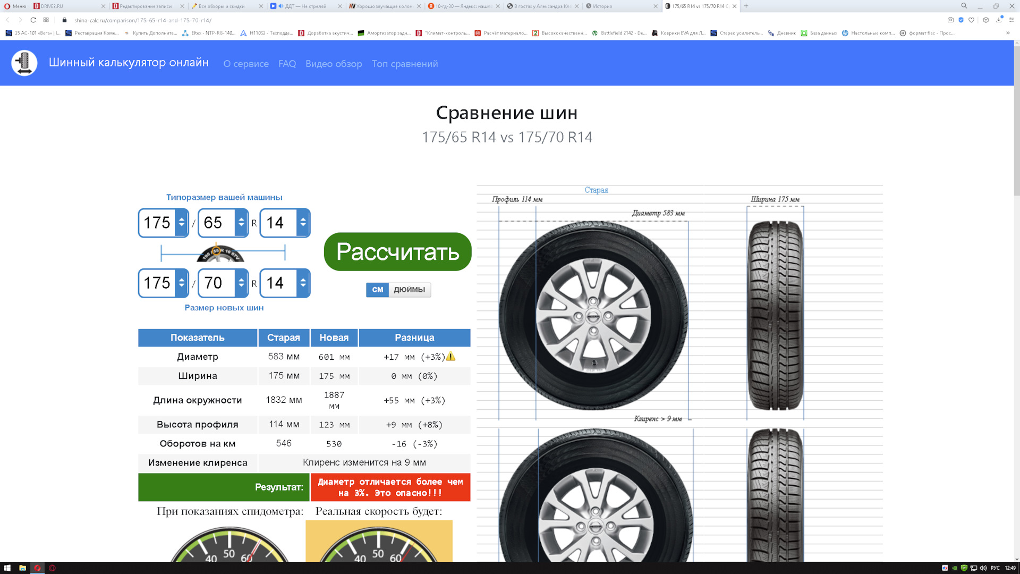Open Windows Start button
This screenshot has height=574, width=1020.
(7, 568)
